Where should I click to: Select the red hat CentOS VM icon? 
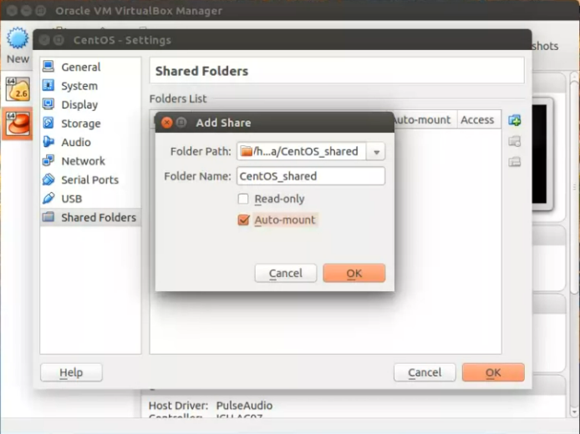pyautogui.click(x=18, y=124)
